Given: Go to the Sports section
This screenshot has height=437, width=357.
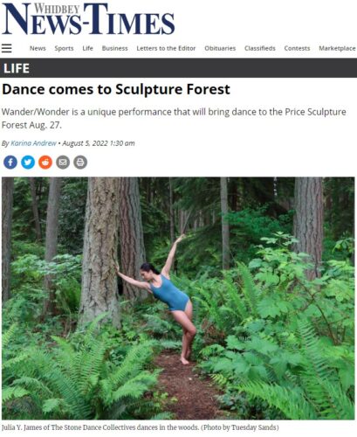Looking at the screenshot, I should tap(64, 48).
